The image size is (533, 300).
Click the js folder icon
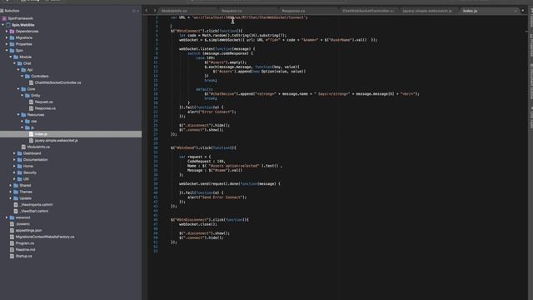click(x=27, y=127)
